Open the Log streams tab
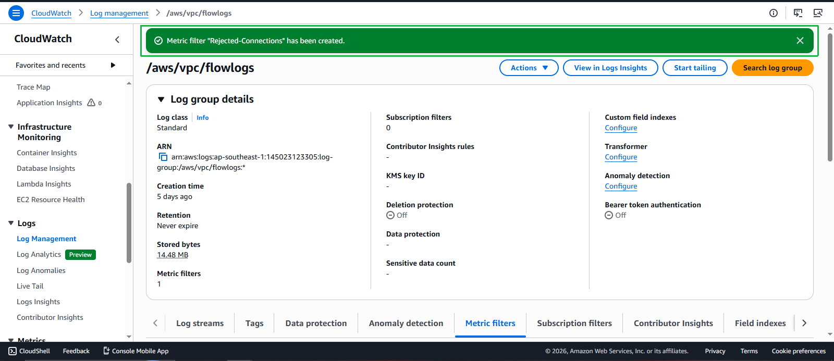 pos(200,323)
